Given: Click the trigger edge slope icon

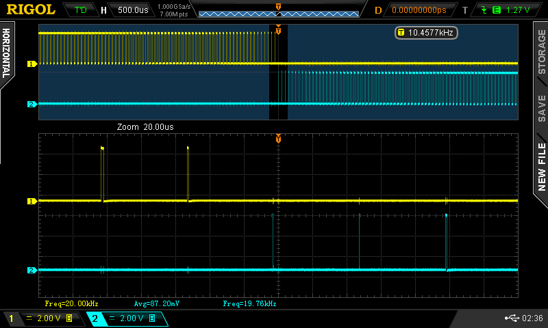Looking at the screenshot, I should click(486, 10).
